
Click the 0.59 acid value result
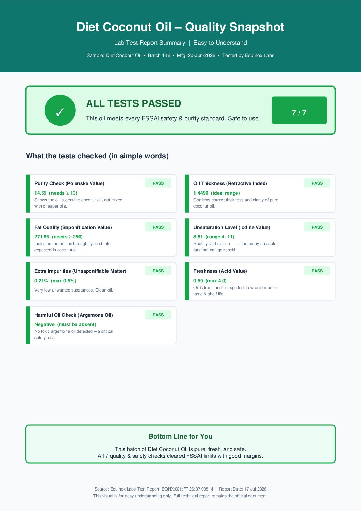point(198,281)
